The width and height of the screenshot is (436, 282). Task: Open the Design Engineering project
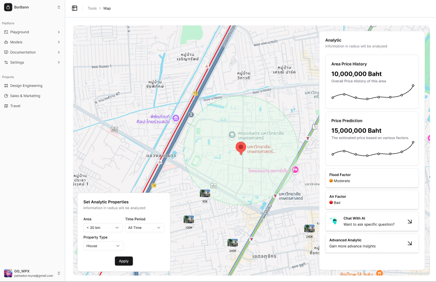click(x=26, y=86)
